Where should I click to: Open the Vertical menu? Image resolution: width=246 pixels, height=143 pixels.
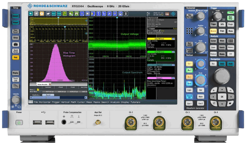(x=65, y=102)
